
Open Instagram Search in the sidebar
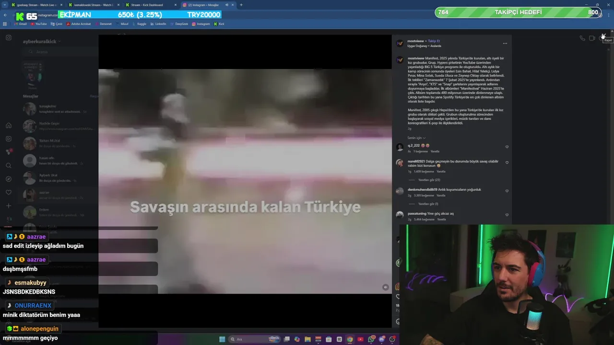tap(9, 165)
